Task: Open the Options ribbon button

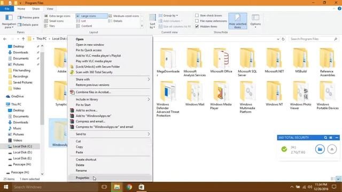Action: (x=255, y=21)
